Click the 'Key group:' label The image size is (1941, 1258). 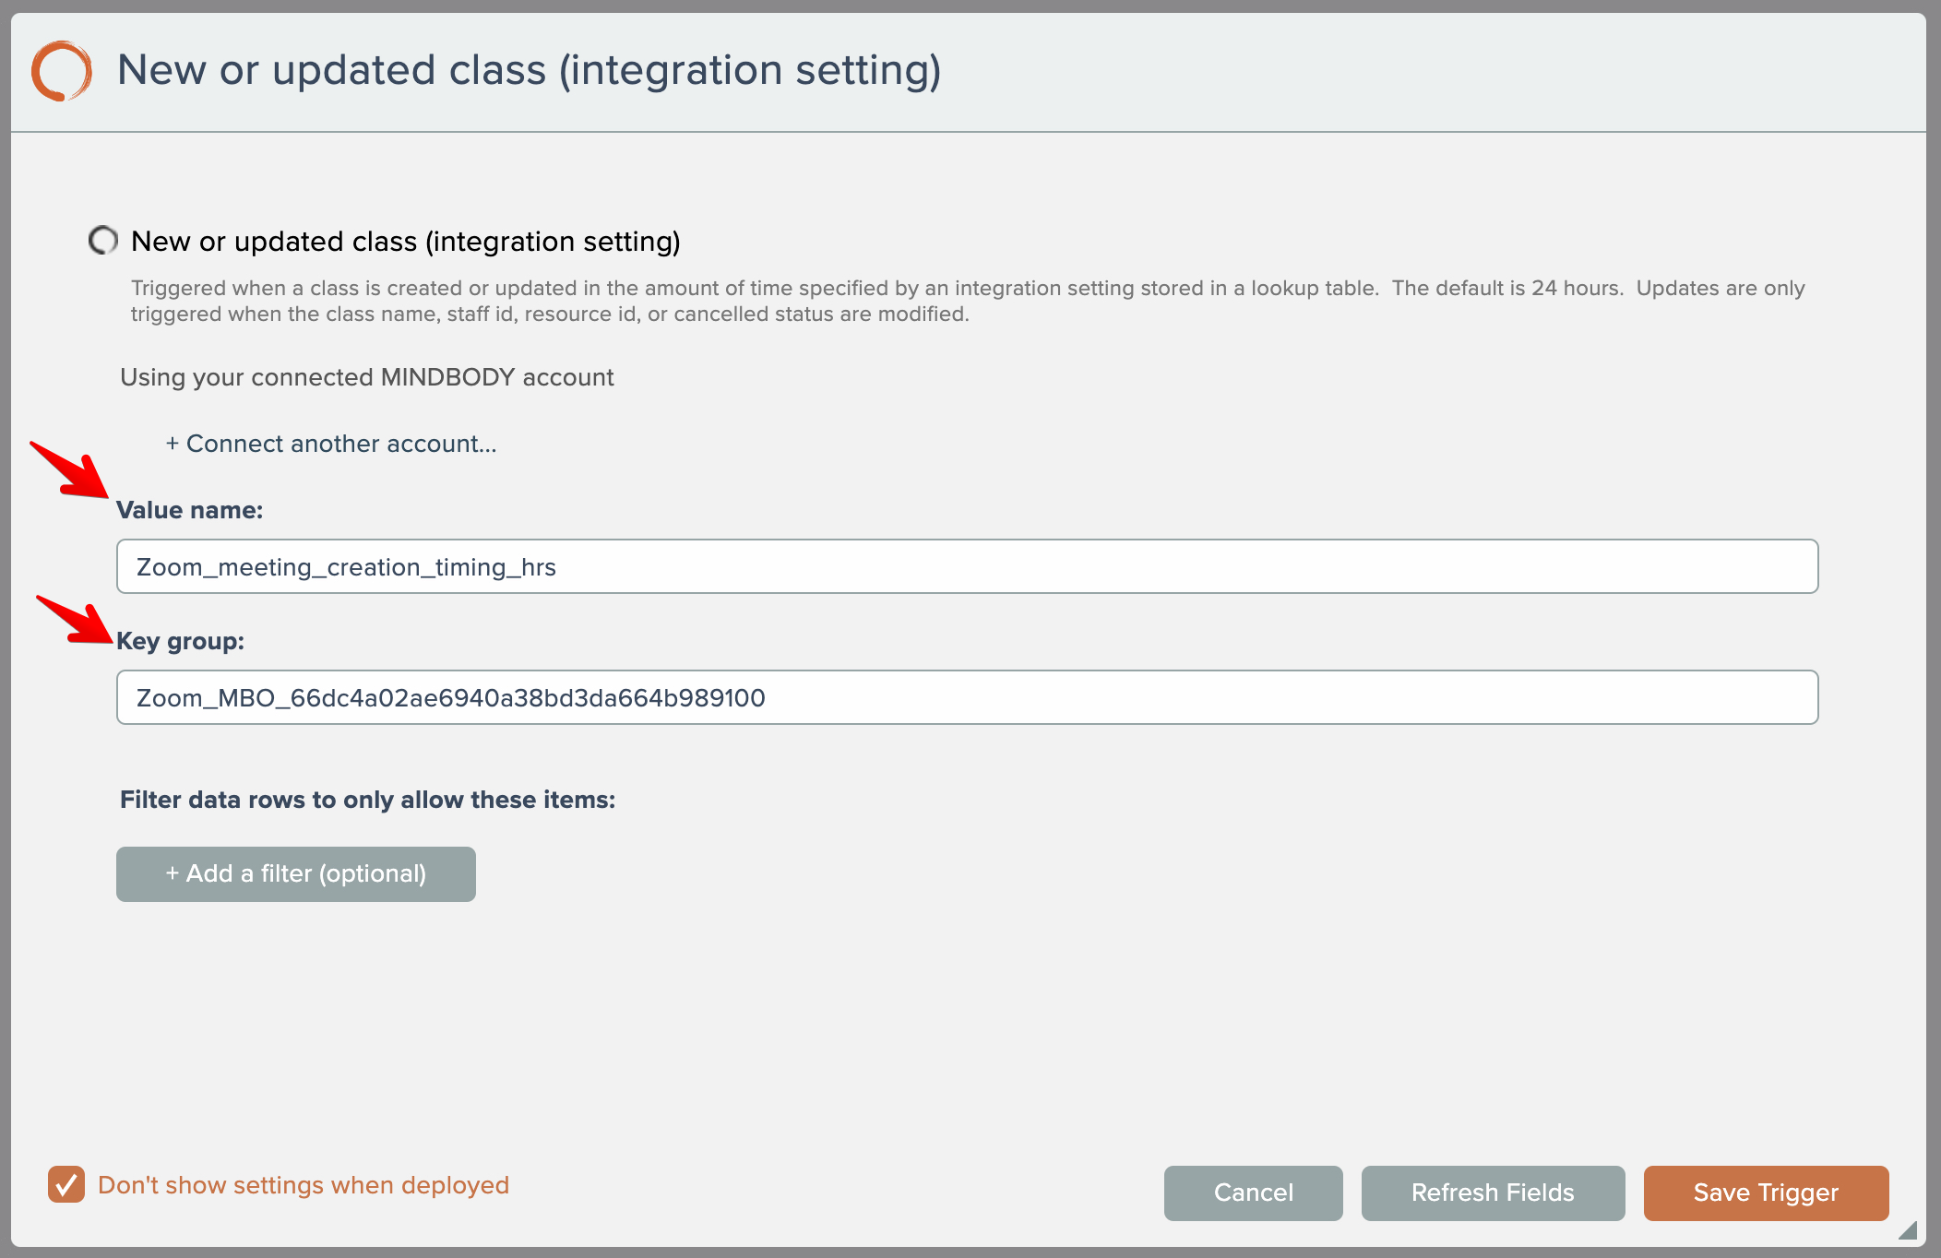point(181,641)
